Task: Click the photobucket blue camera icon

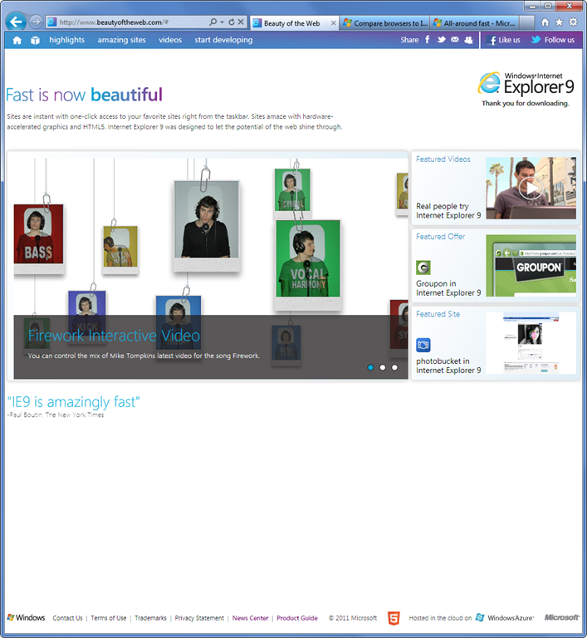Action: click(423, 345)
